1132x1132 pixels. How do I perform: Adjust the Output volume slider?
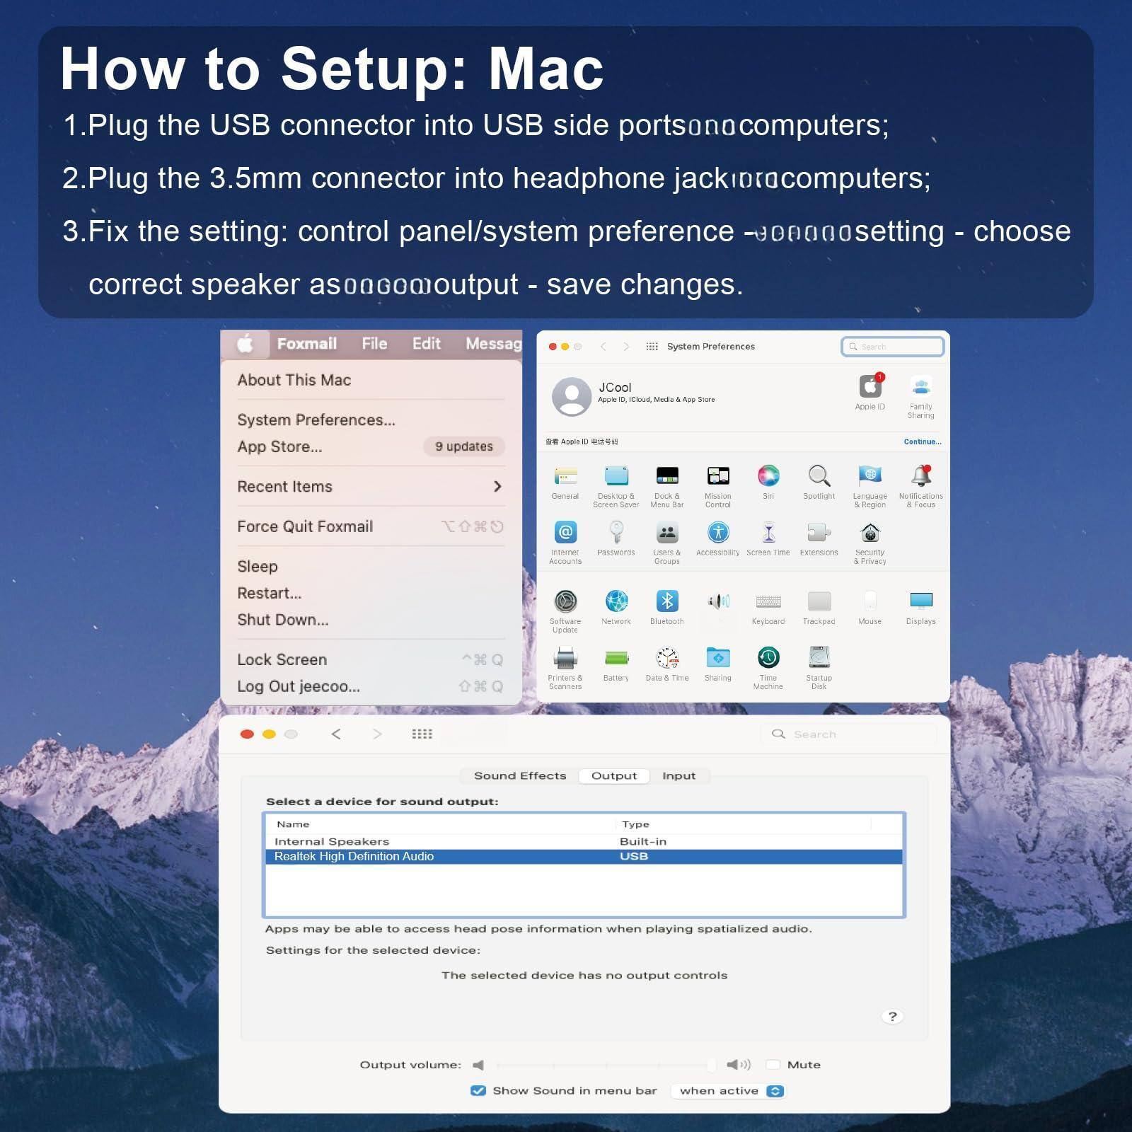pos(712,1064)
